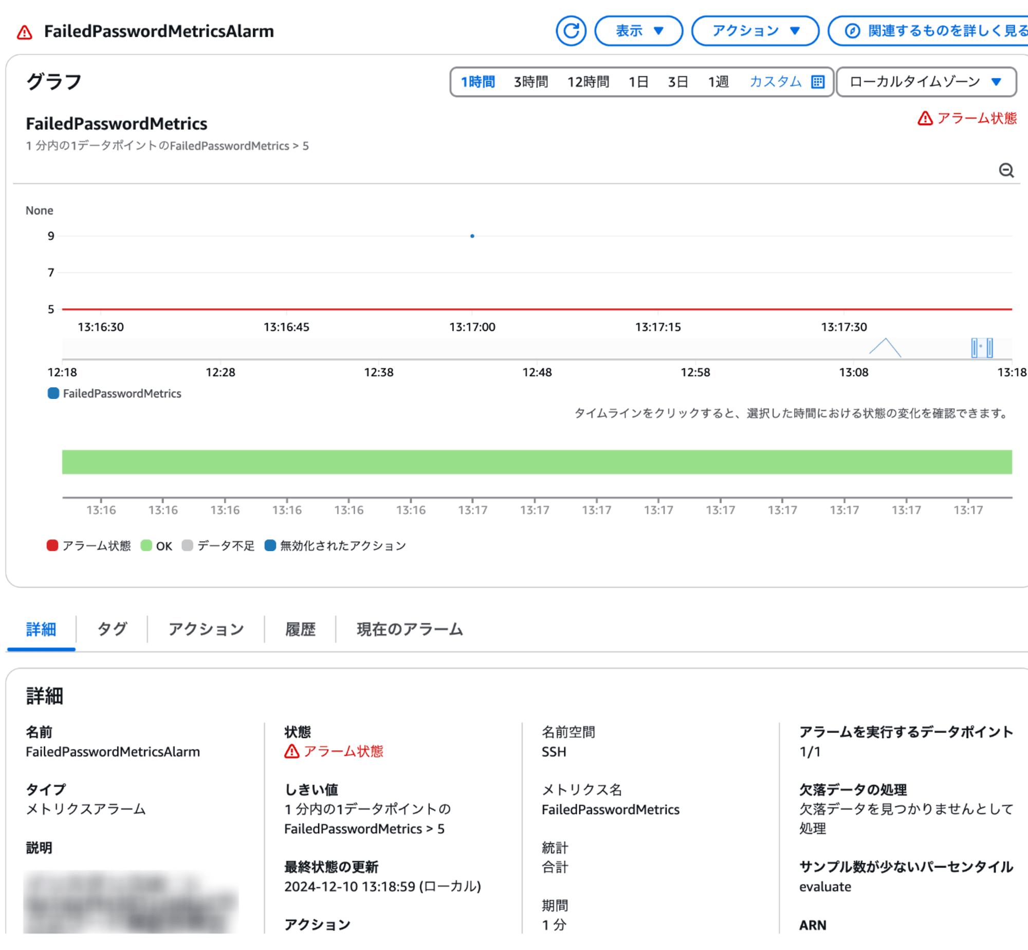Screen dimensions: 1028x950
Task: Select the 3日 time range
Action: point(678,82)
